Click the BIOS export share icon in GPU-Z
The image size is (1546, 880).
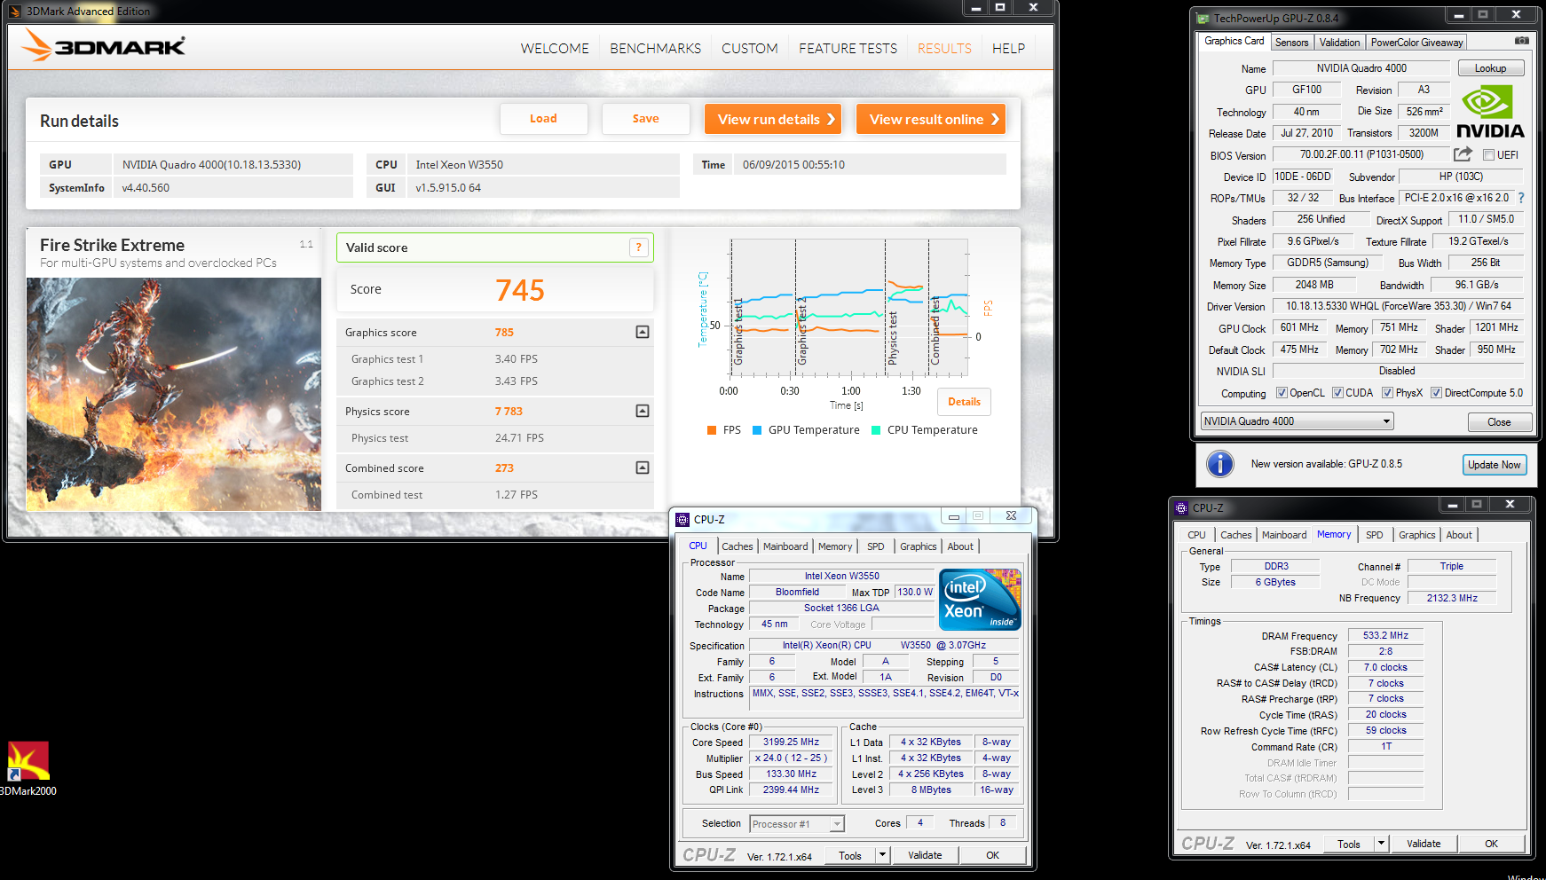1463,154
